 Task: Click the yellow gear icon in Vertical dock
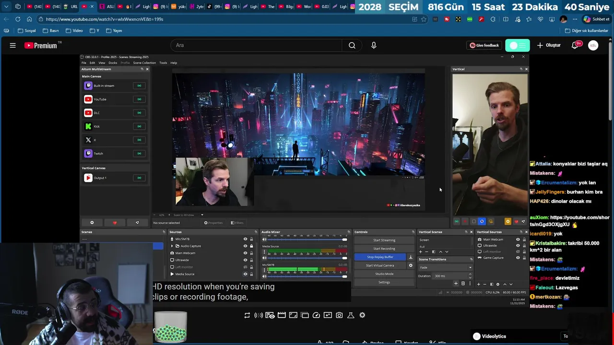tap(508, 221)
